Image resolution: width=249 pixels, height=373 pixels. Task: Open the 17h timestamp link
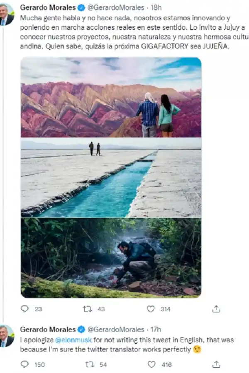(156, 329)
